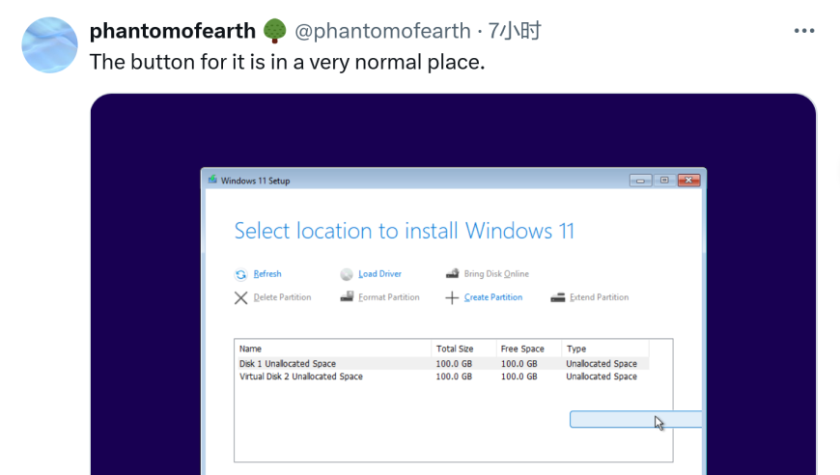Screen dimensions: 840x475
Task: Click Disk 1's 100.0 GB total size
Action: pyautogui.click(x=454, y=364)
